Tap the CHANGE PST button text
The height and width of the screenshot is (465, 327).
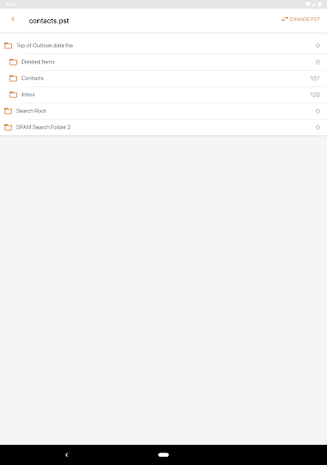point(304,19)
